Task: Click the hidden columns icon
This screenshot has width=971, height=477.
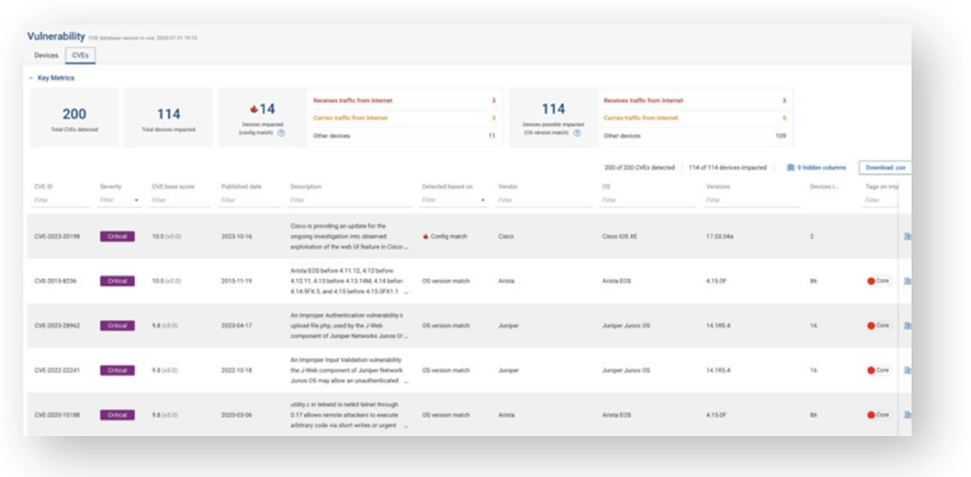Action: coord(790,167)
